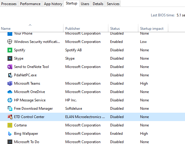Select the Windows Security shield icon

(x=10, y=42)
